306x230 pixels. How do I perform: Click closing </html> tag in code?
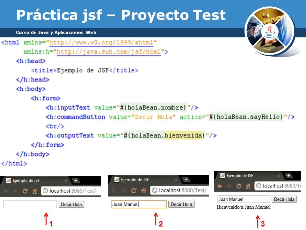click(x=14, y=163)
